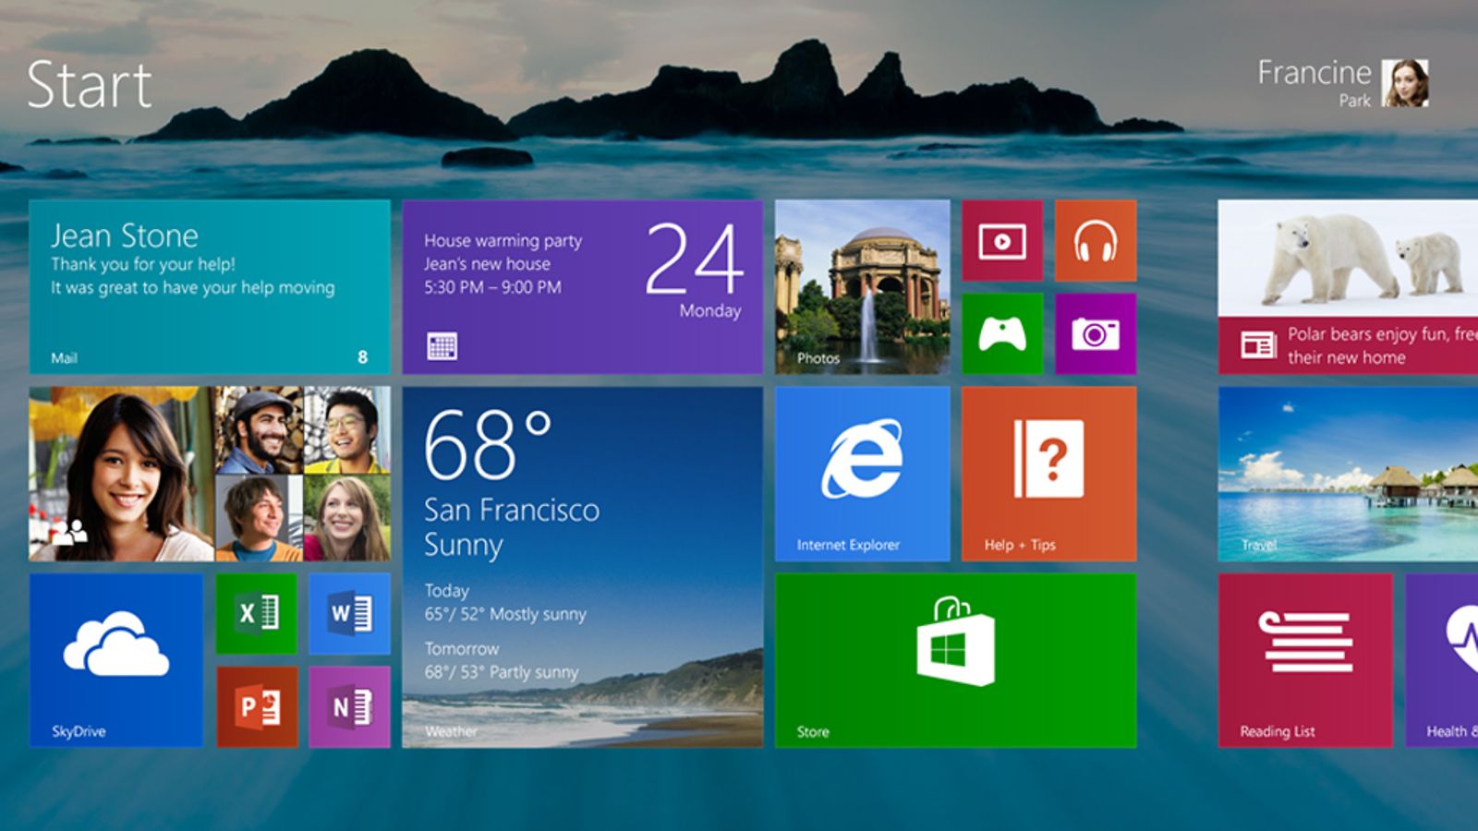Viewport: 1478px width, 831px height.
Task: Click the '68°' temperature reading
Action: [x=488, y=445]
